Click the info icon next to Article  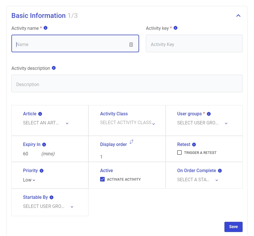(40, 114)
